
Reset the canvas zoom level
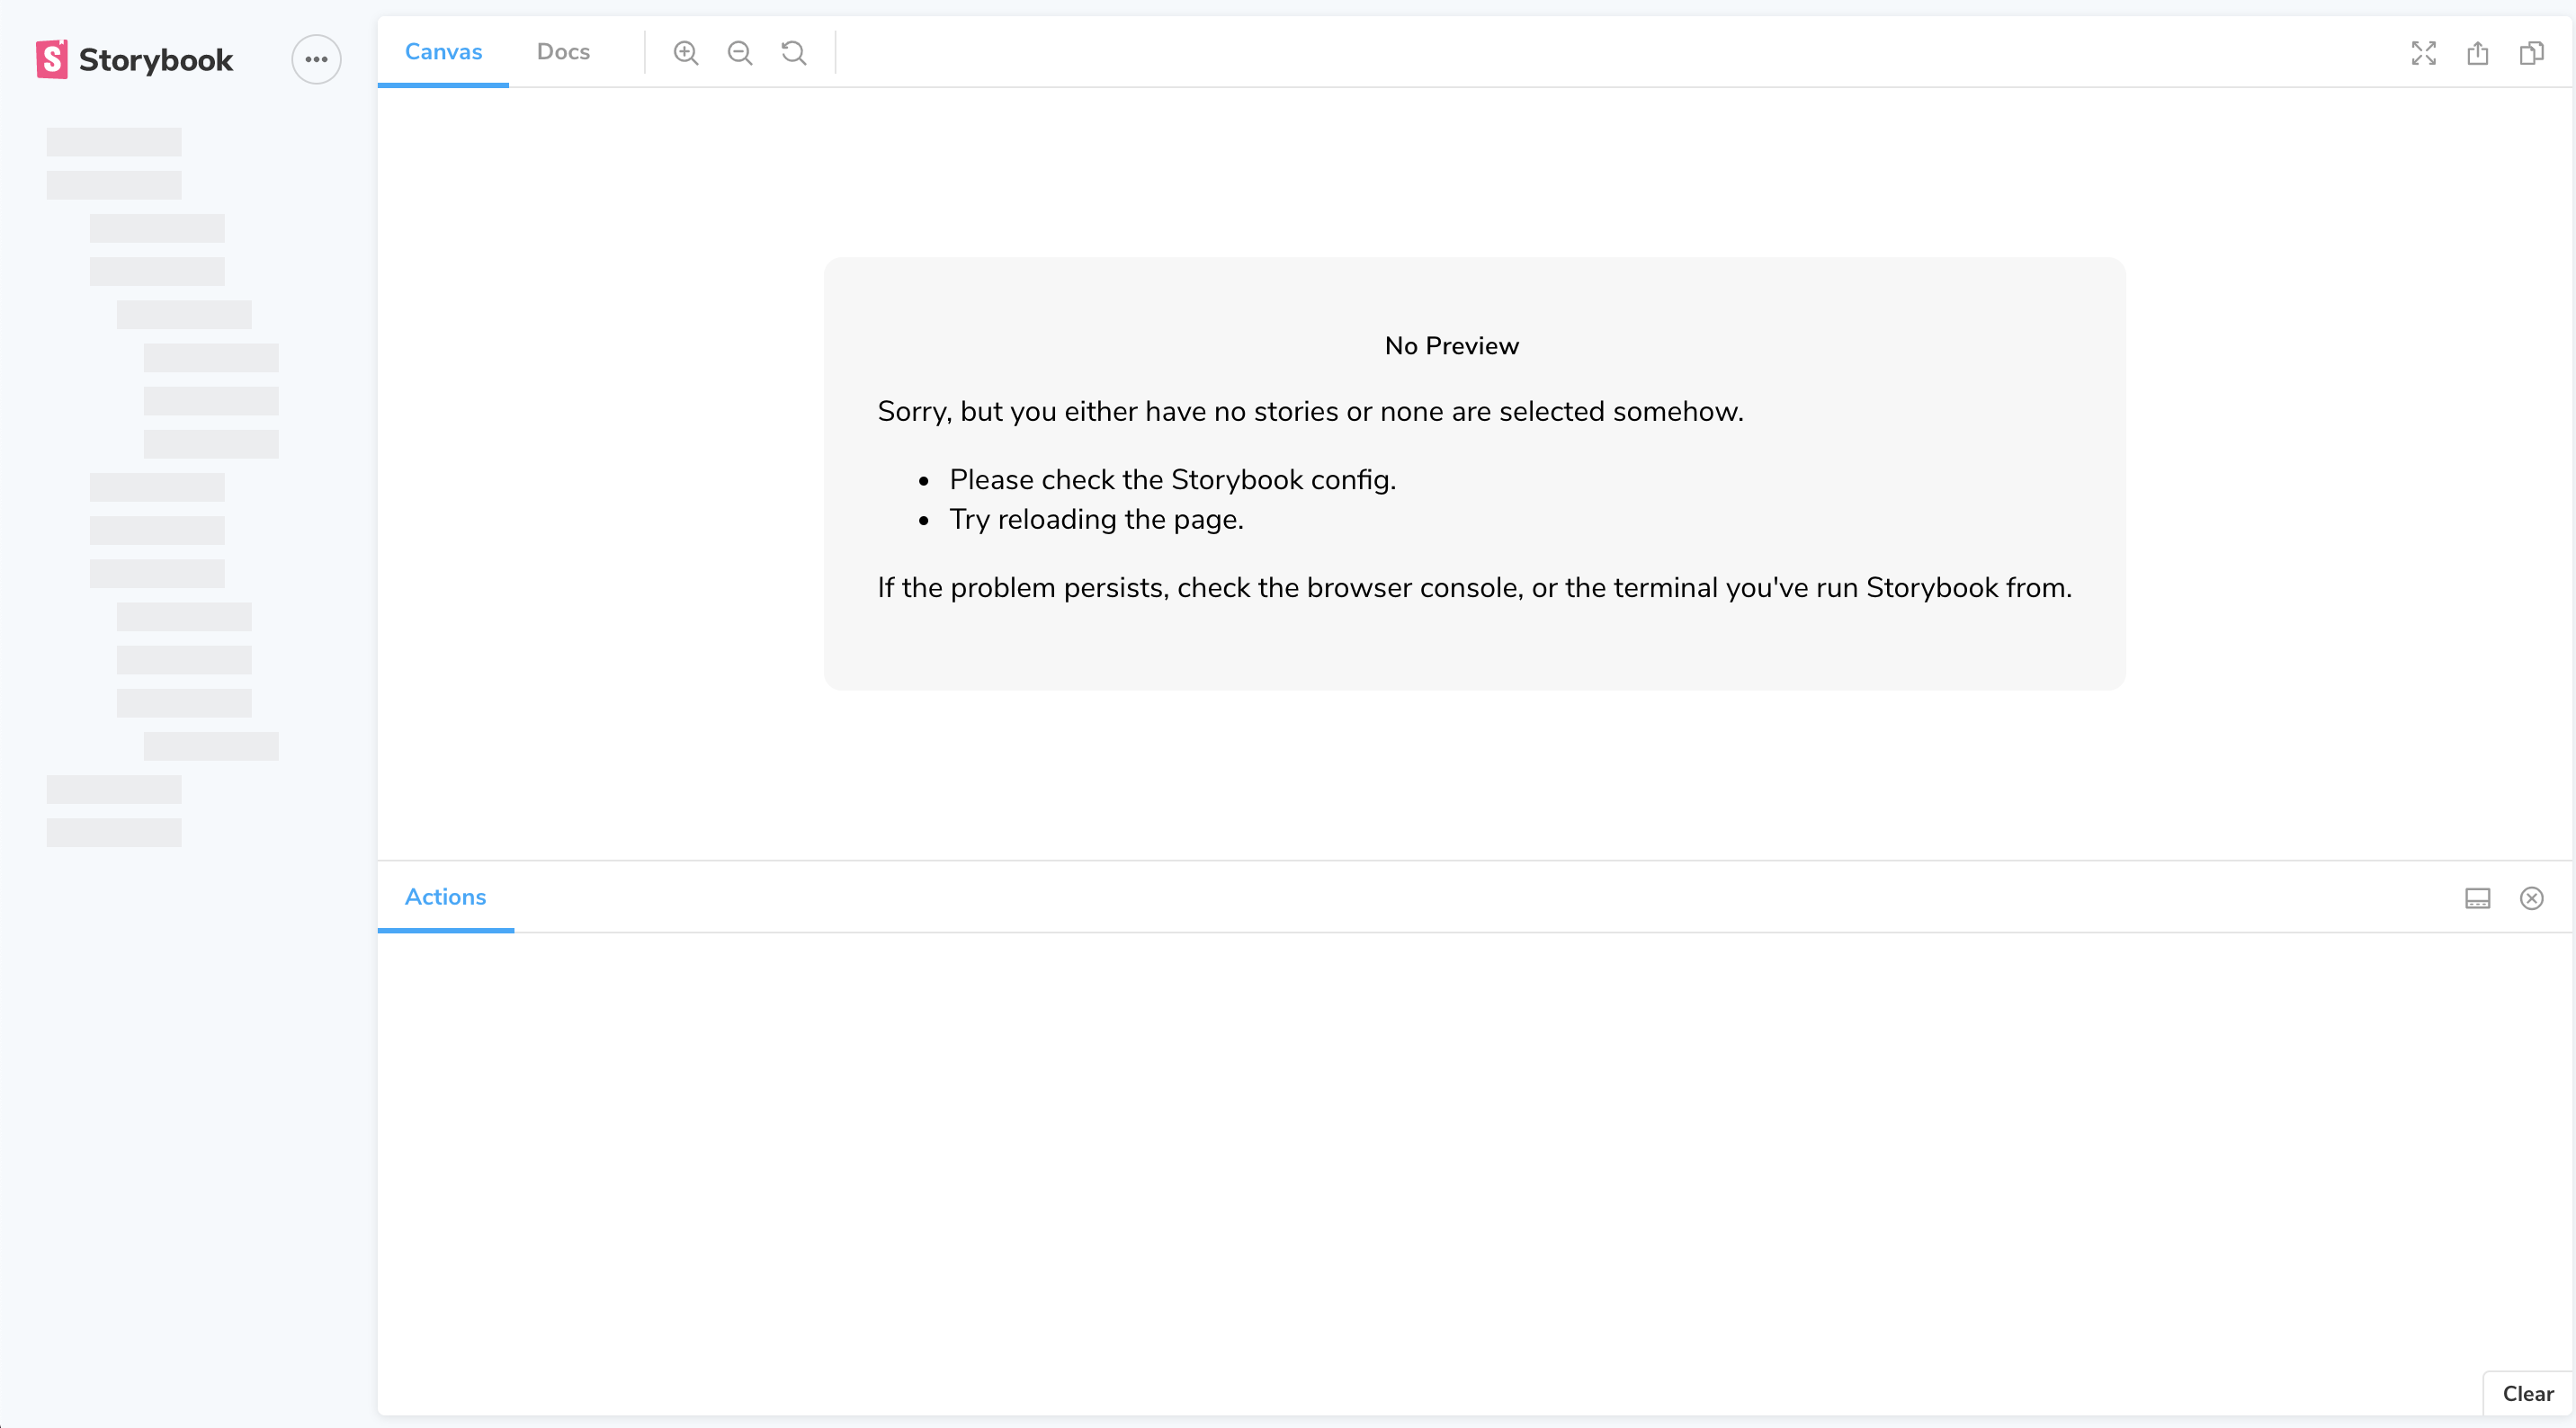[x=793, y=52]
